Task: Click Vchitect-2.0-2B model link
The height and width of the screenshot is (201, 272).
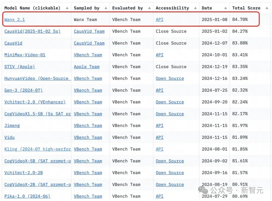Action: pyautogui.click(x=24, y=173)
